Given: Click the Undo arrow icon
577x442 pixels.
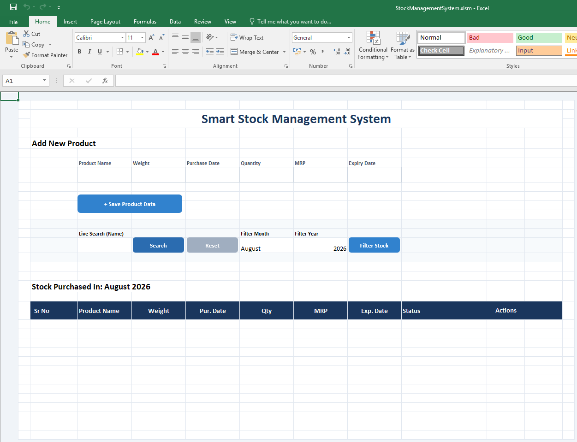Looking at the screenshot, I should click(27, 7).
